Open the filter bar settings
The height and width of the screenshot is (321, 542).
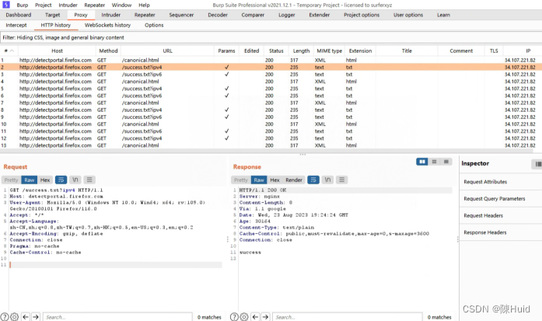pos(271,37)
